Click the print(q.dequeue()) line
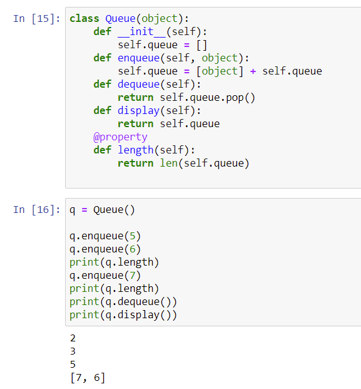This screenshot has width=361, height=389. pos(123,302)
